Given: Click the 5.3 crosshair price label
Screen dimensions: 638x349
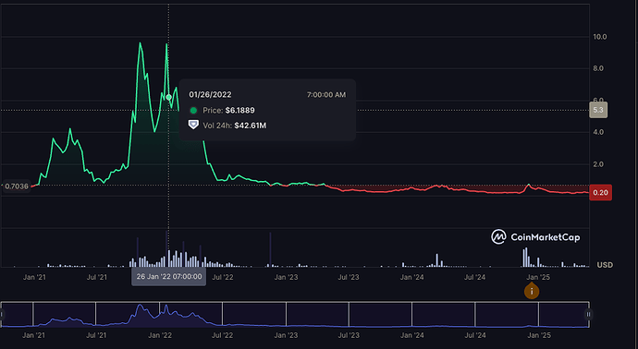Looking at the screenshot, I should tap(598, 110).
